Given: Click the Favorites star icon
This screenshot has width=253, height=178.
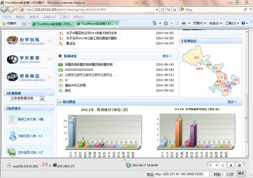Looking at the screenshot, I should [4, 23].
